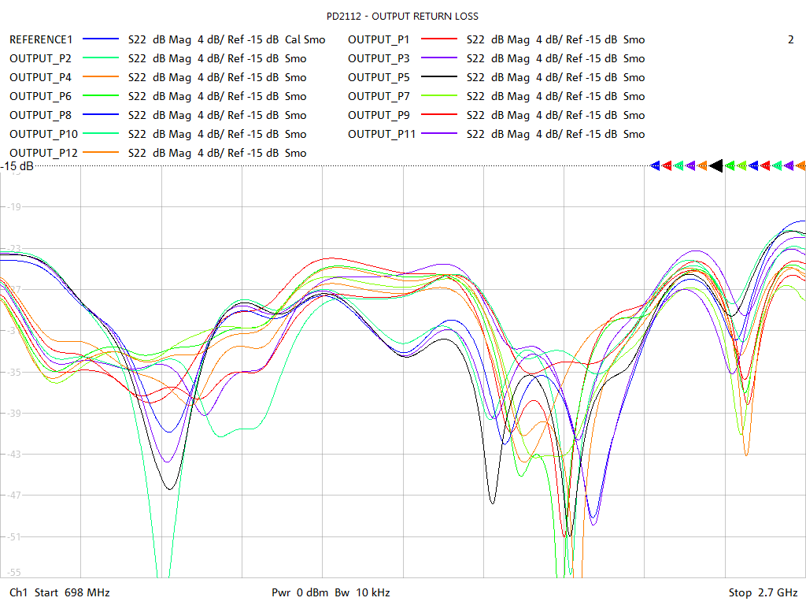Click the '-51' y-axis scale label

pyautogui.click(x=13, y=536)
